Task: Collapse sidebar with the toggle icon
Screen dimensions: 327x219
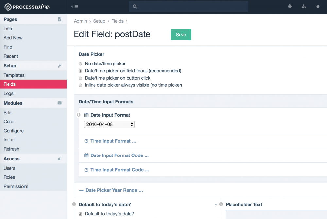Action: (x=75, y=7)
